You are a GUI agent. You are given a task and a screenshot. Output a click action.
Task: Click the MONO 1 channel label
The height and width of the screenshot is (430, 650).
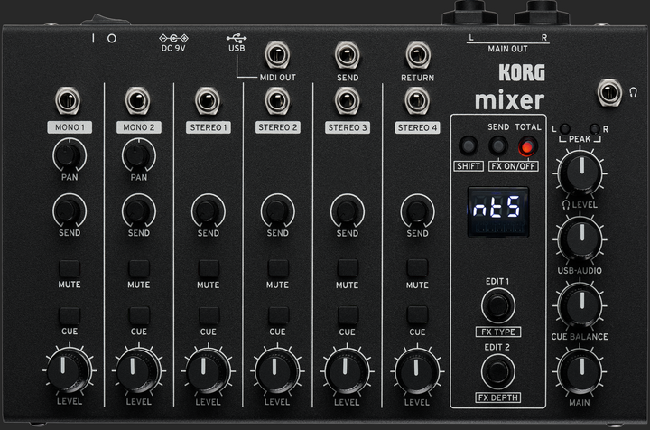(70, 127)
